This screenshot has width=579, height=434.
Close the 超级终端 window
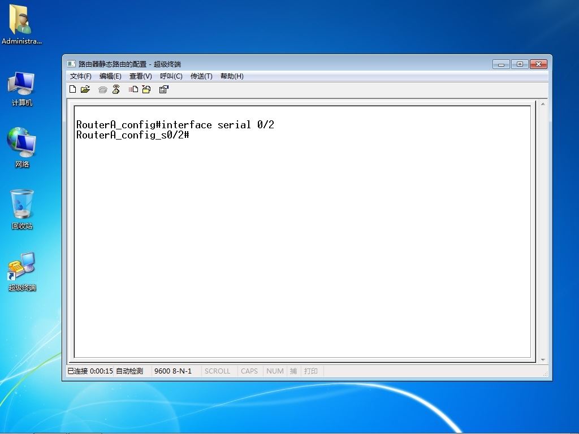[538, 64]
